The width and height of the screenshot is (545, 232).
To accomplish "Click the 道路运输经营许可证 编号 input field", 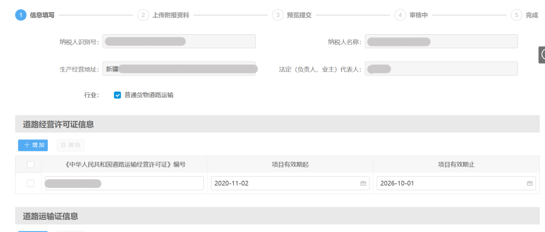I will click(x=151, y=184).
